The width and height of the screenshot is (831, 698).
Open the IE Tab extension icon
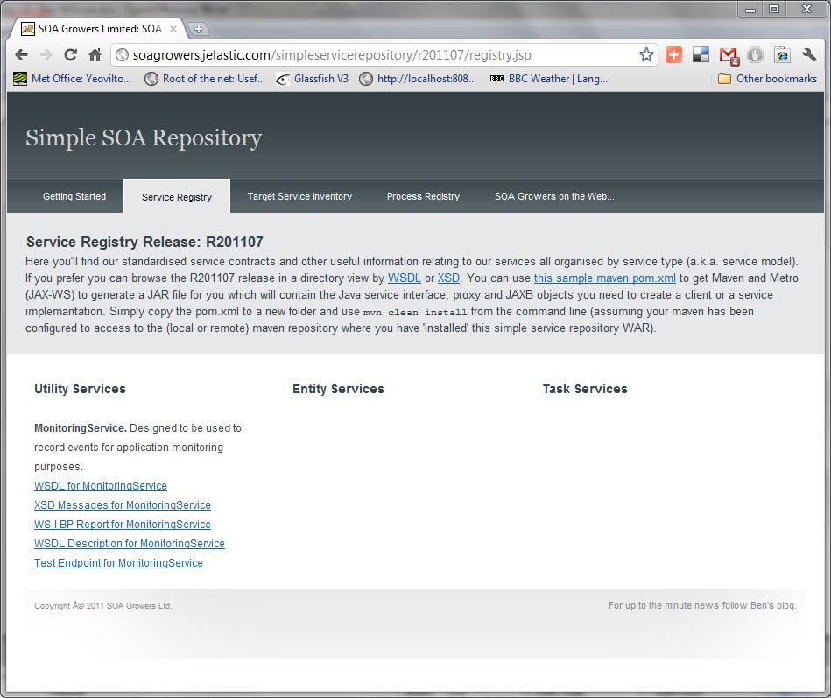click(781, 53)
